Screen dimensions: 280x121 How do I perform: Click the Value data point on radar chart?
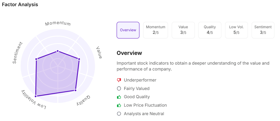(79, 59)
